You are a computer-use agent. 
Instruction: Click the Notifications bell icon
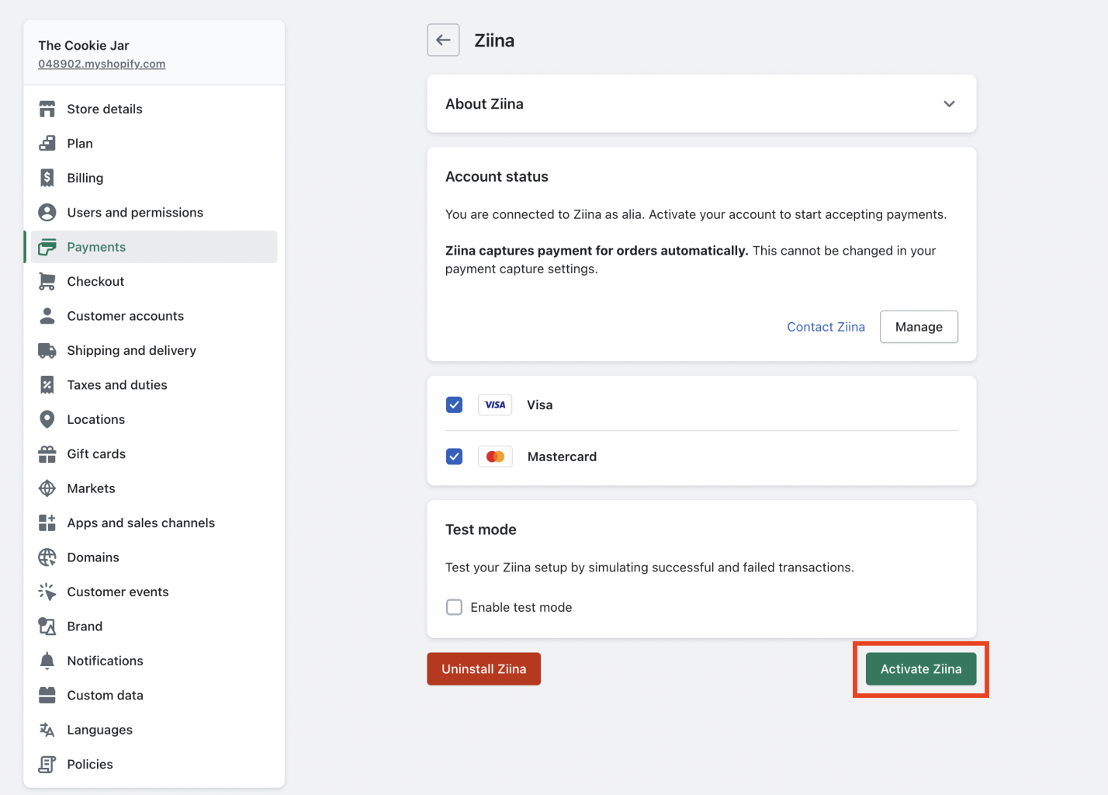(x=47, y=661)
